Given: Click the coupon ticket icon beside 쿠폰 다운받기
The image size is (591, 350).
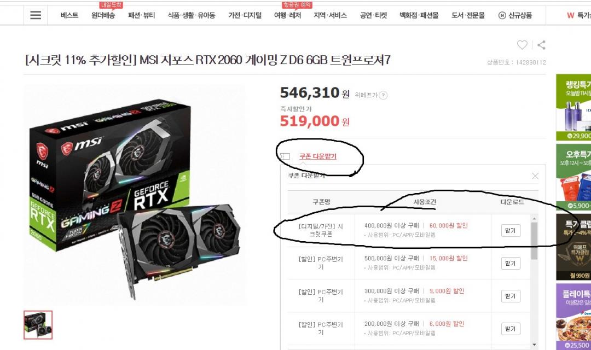Looking at the screenshot, I should (x=286, y=156).
